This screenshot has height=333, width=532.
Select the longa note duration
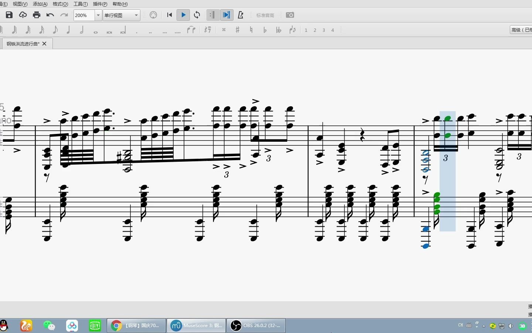click(x=123, y=31)
